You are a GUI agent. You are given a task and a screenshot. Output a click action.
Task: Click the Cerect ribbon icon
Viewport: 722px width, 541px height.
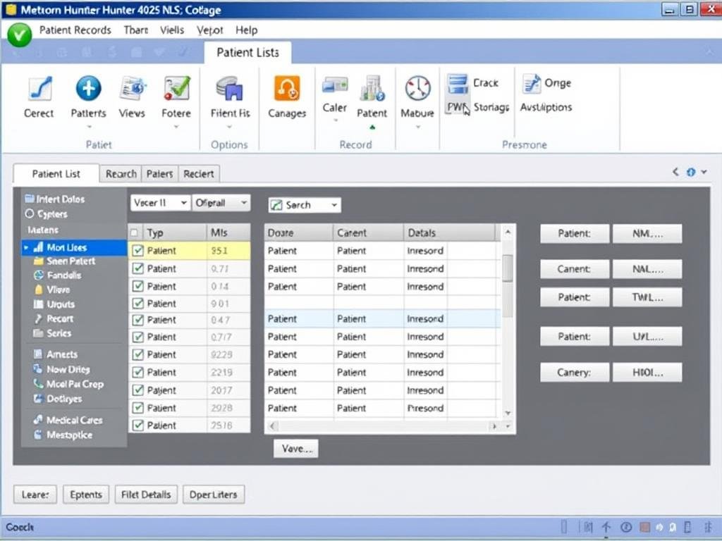click(39, 89)
